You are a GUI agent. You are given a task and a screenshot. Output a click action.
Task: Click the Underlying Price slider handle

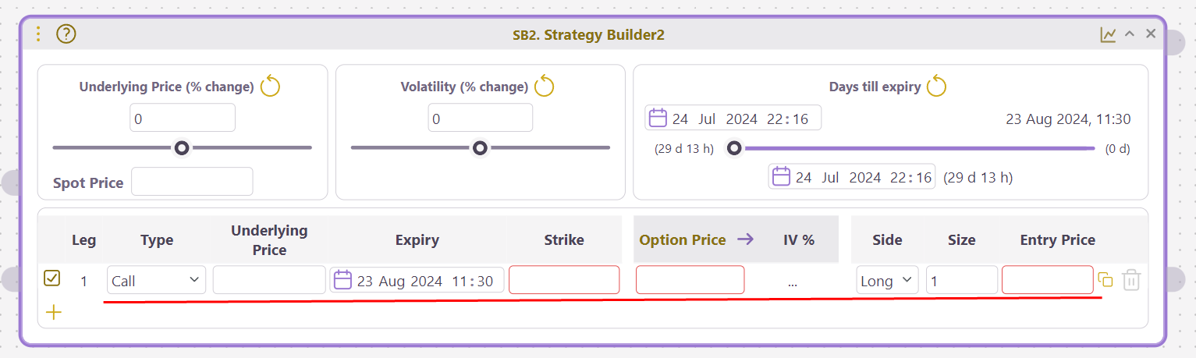pyautogui.click(x=182, y=147)
